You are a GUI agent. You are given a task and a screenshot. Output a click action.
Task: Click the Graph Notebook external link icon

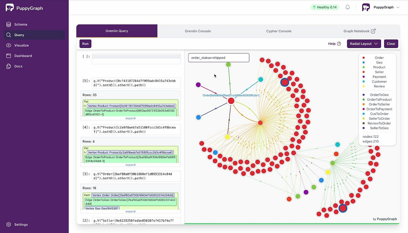coord(373,31)
